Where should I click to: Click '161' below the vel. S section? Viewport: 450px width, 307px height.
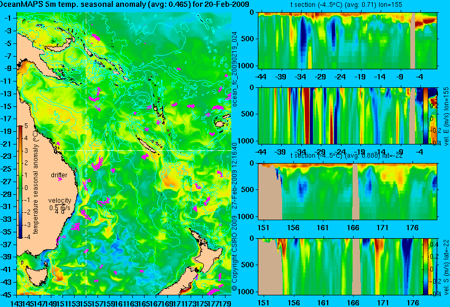coord(323,303)
